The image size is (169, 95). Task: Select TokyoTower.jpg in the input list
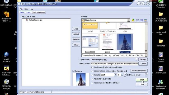[x=36, y=20]
